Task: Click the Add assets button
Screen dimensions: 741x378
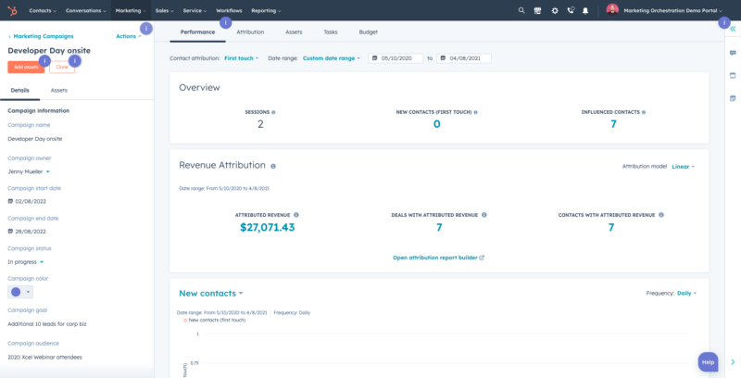Action: [26, 67]
